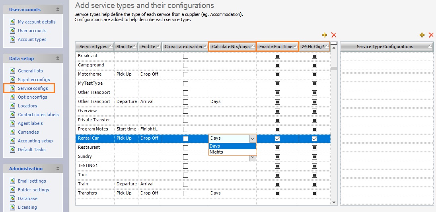The image size is (436, 212).
Task: Open the Service configs link
Action: click(x=33, y=88)
